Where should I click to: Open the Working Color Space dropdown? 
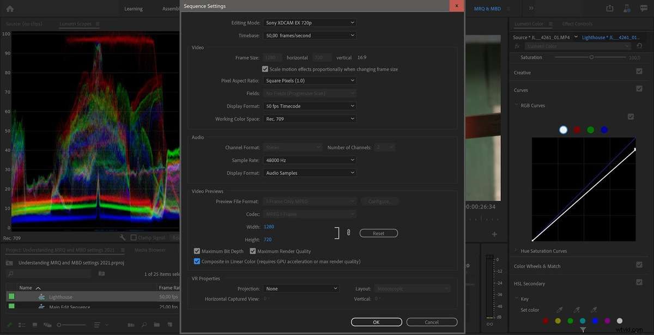click(x=309, y=118)
